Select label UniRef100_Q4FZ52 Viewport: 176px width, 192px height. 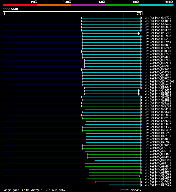[158, 133]
